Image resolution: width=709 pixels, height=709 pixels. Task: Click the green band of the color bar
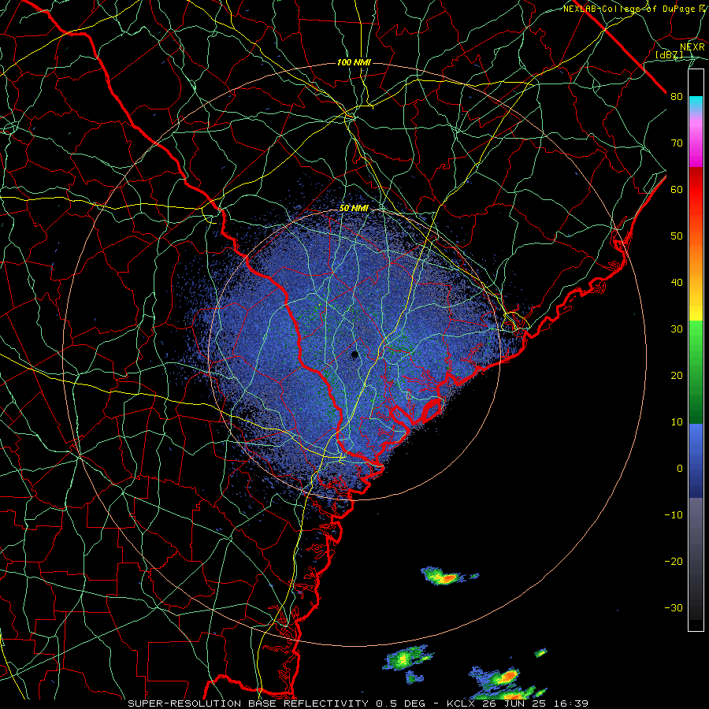tap(696, 372)
